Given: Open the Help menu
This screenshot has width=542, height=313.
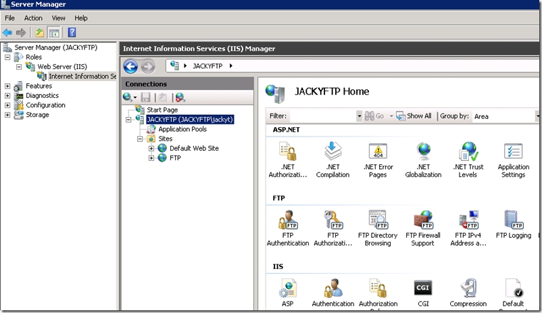Looking at the screenshot, I should pos(81,18).
